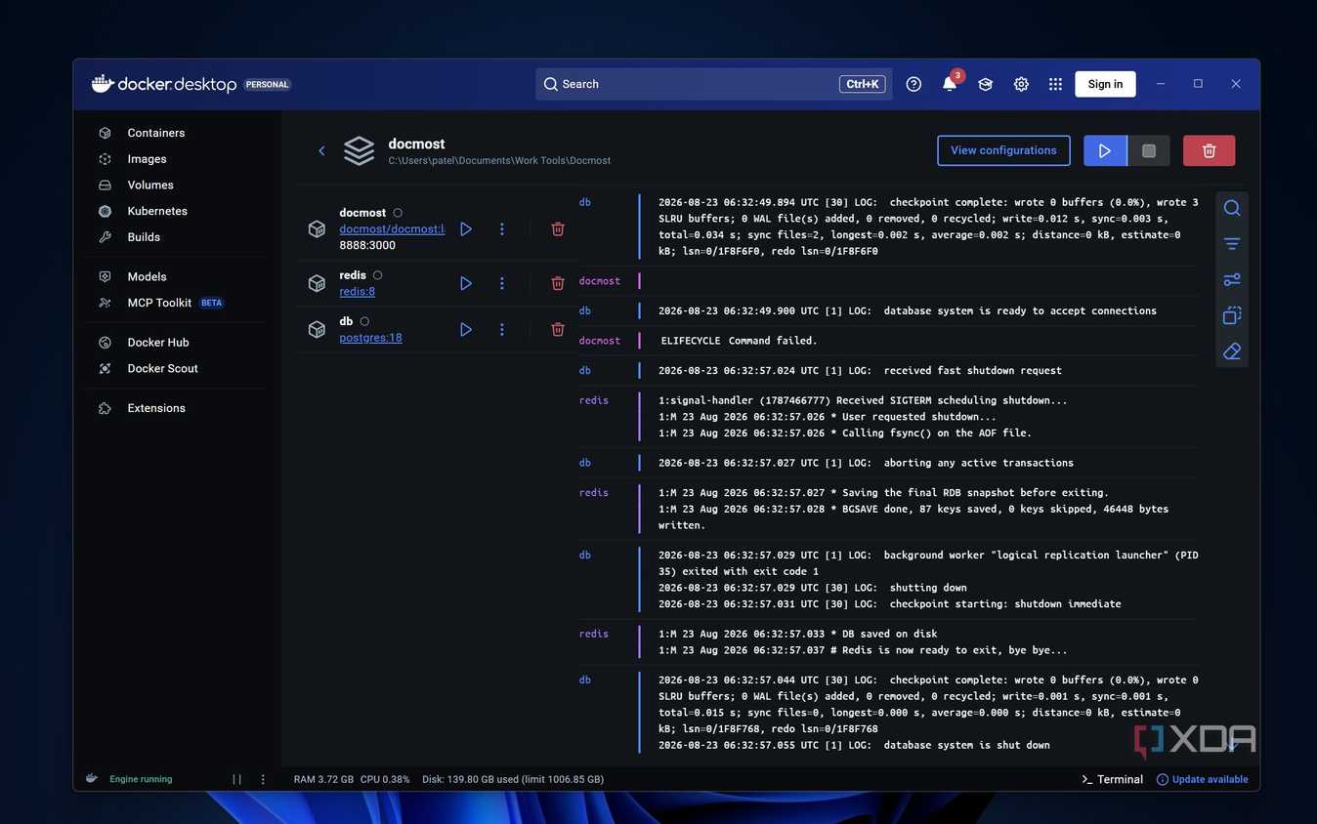Click the Containers cube icon in sidebar
The width and height of the screenshot is (1317, 824).
point(105,133)
